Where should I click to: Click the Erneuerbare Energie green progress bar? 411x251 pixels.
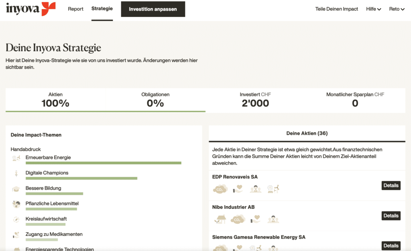click(x=103, y=163)
